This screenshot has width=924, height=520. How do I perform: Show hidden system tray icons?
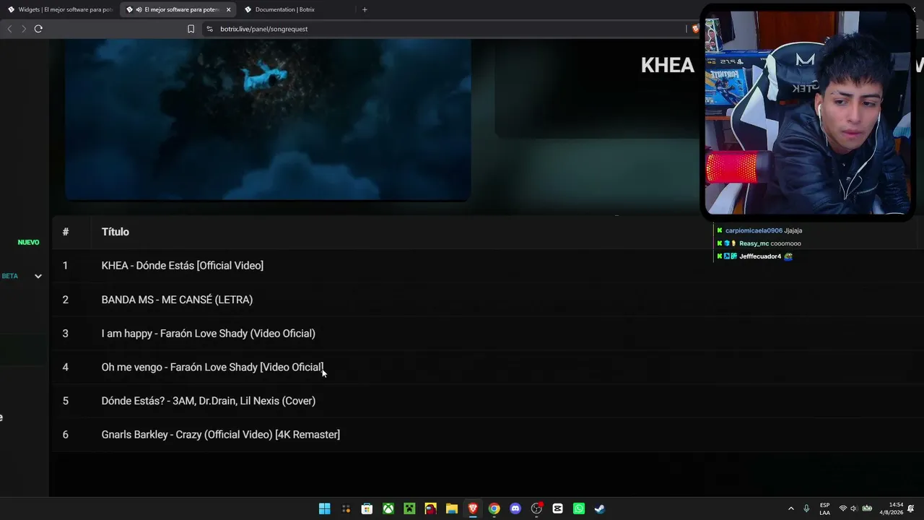coord(791,508)
